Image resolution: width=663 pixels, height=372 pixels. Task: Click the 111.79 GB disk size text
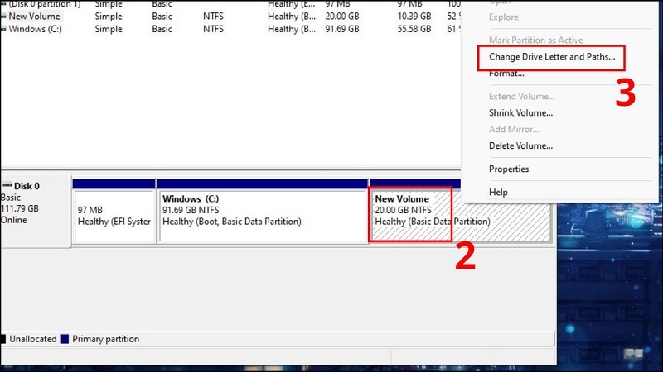coord(20,209)
